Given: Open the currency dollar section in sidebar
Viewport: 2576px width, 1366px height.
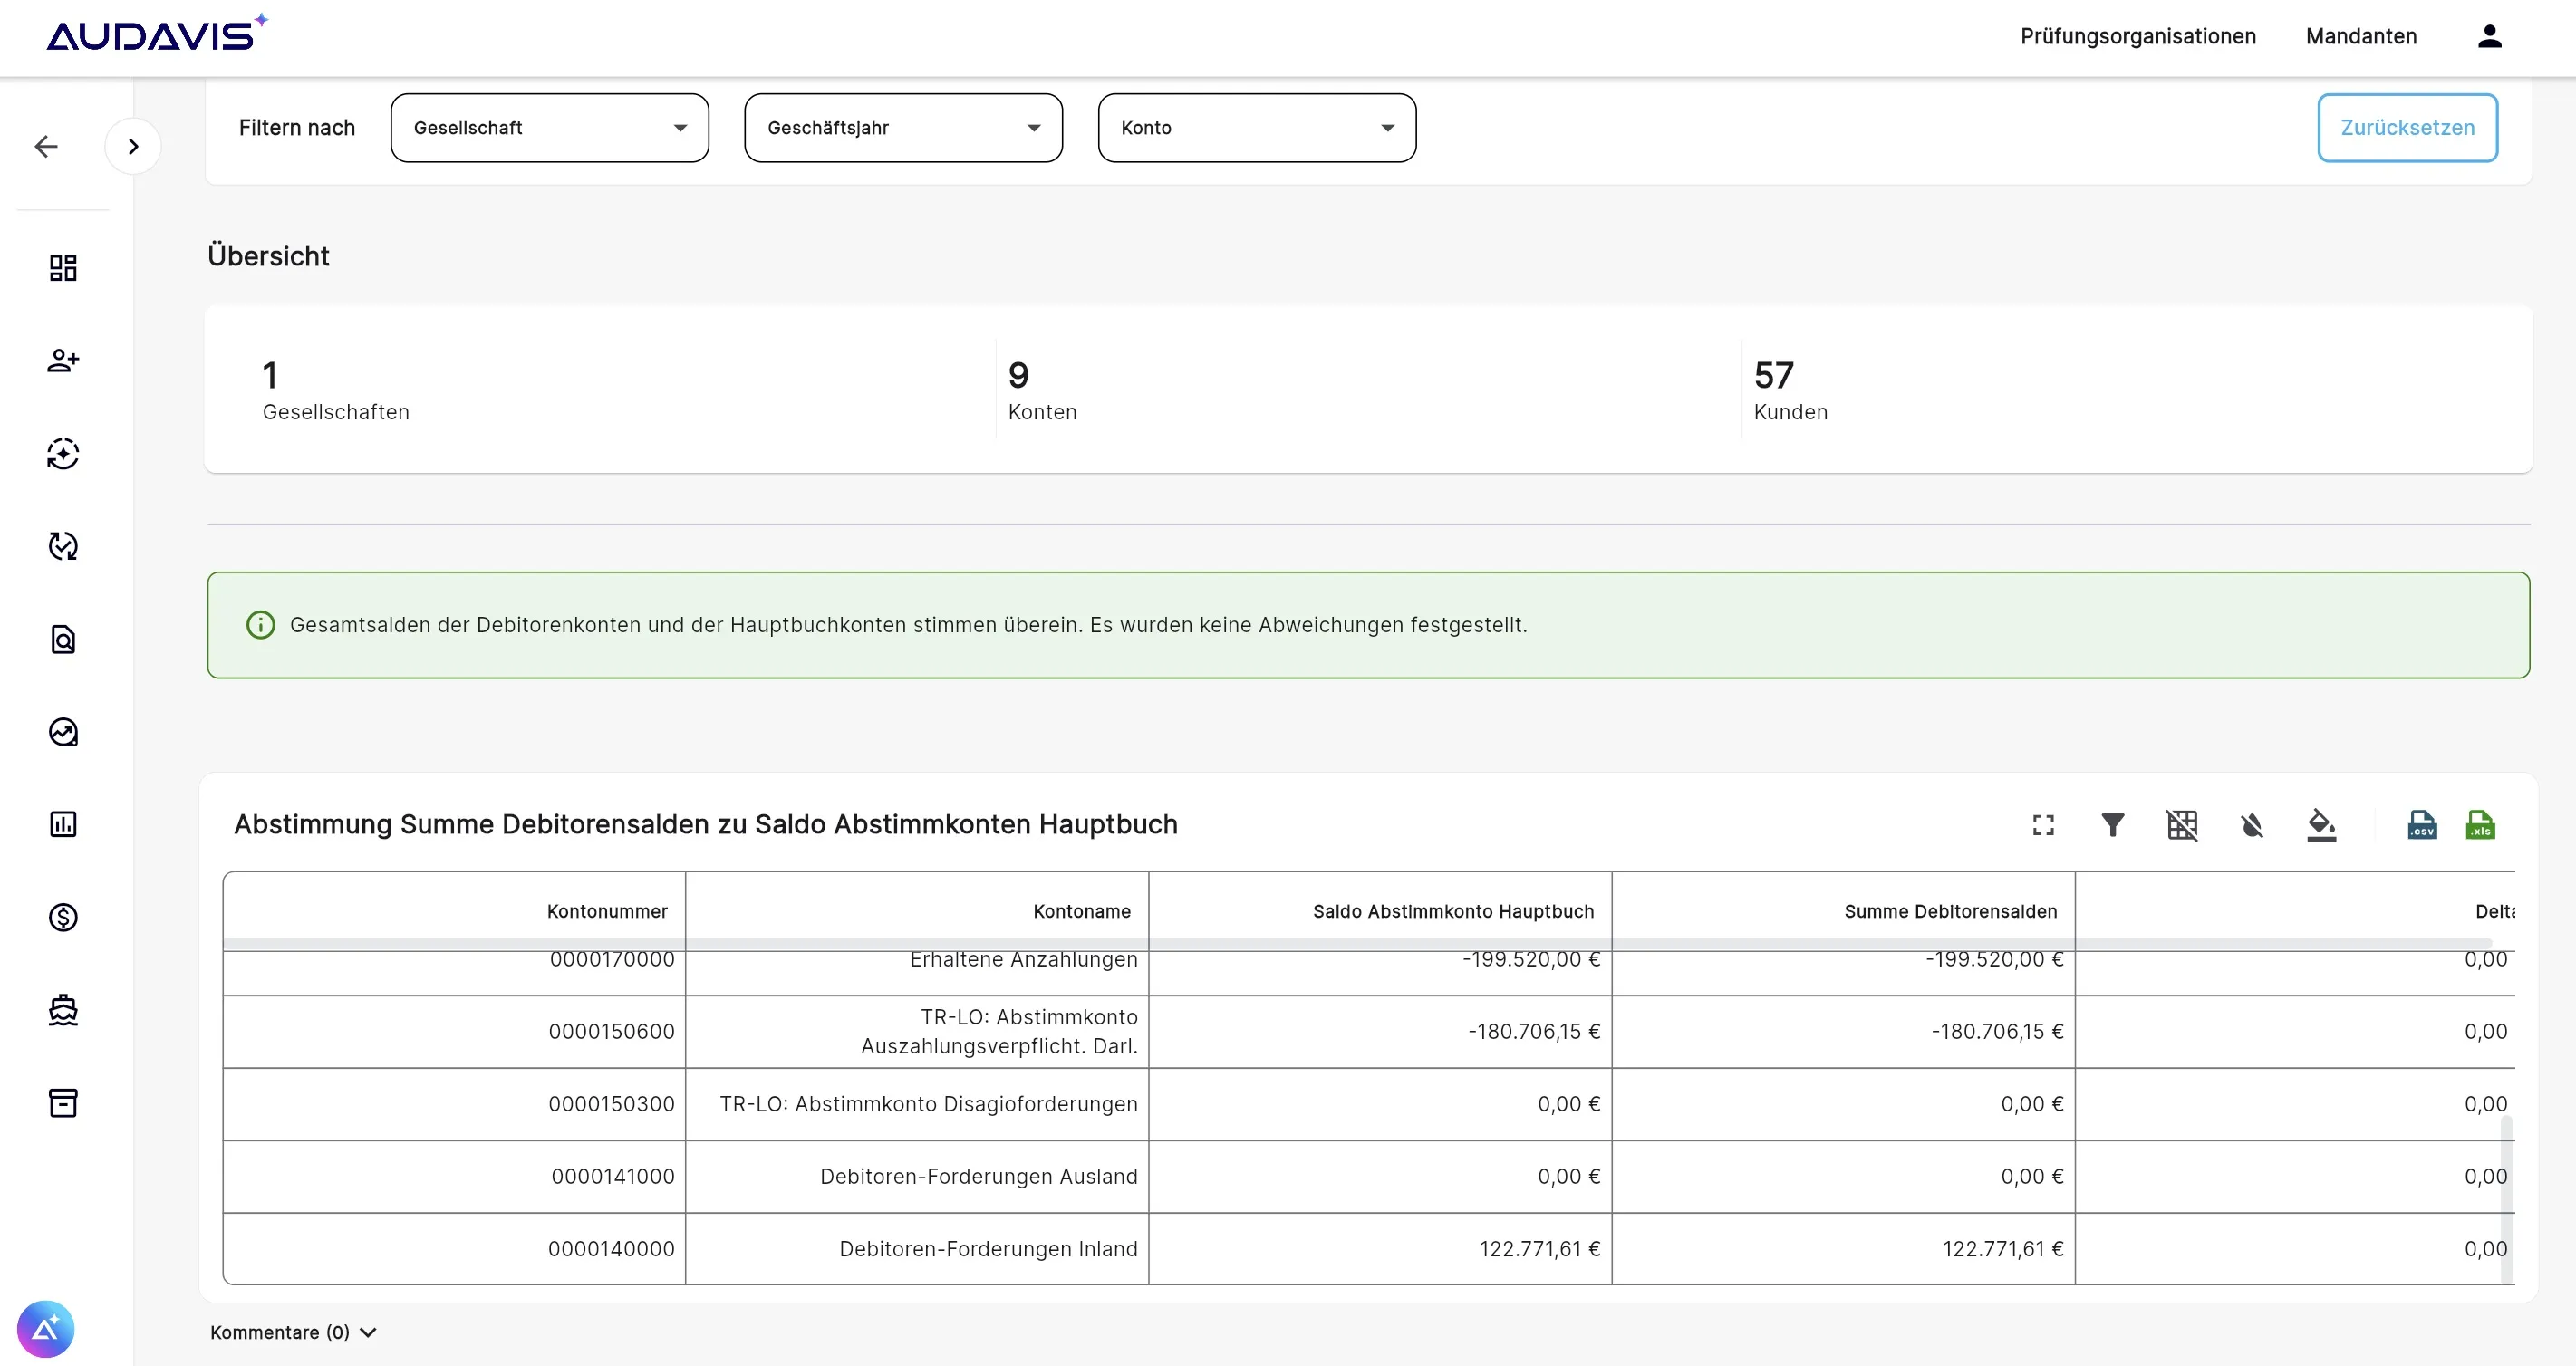Looking at the screenshot, I should point(62,917).
